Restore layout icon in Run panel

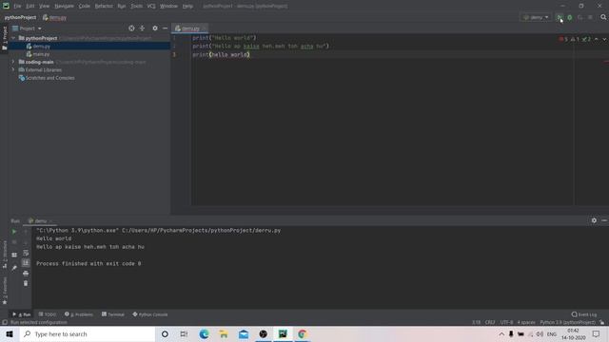pyautogui.click(x=14, y=255)
